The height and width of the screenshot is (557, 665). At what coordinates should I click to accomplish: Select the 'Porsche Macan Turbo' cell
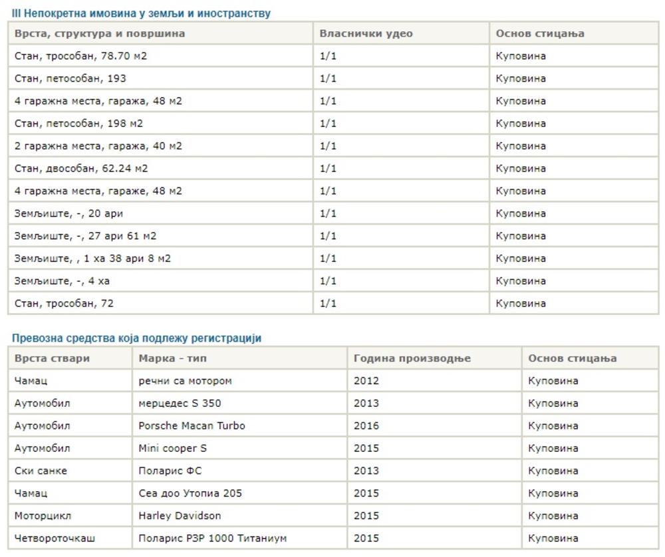pyautogui.click(x=192, y=426)
